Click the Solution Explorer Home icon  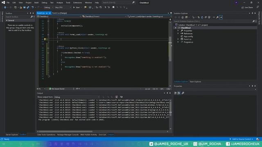click(x=183, y=17)
